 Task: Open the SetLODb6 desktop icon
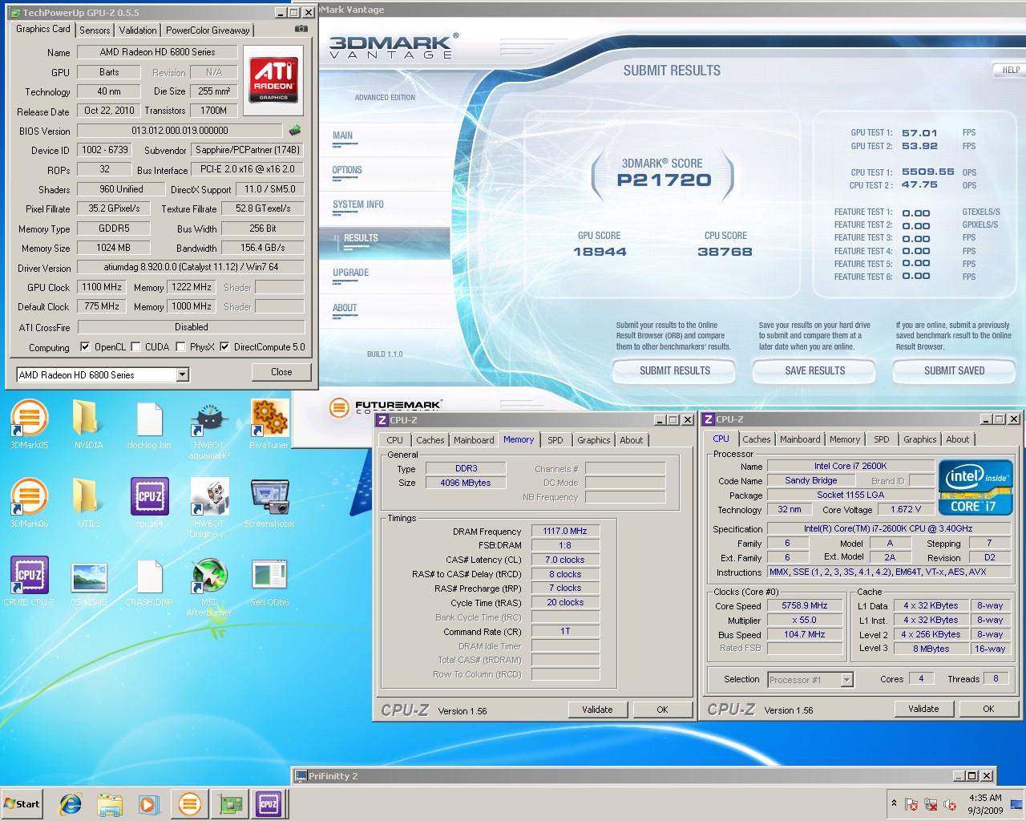(x=269, y=581)
